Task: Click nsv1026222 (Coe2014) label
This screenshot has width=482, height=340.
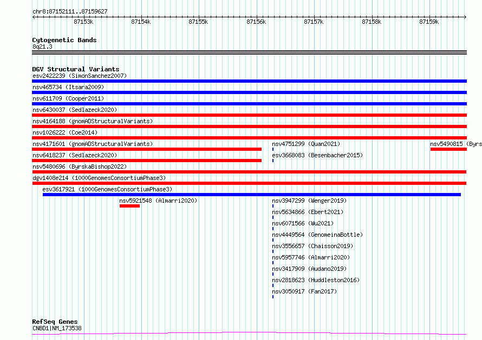Action: coord(65,132)
